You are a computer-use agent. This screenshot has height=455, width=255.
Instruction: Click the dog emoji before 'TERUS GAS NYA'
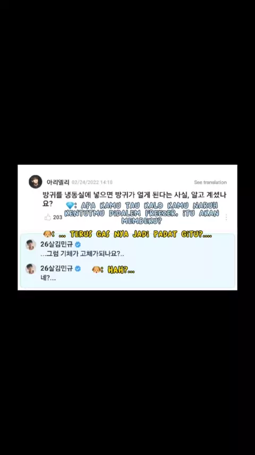click(x=47, y=234)
